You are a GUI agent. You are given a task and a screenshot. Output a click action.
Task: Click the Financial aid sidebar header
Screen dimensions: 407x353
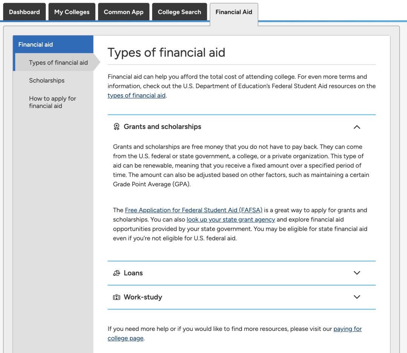point(53,44)
